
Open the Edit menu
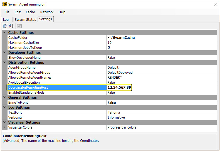(18, 12)
